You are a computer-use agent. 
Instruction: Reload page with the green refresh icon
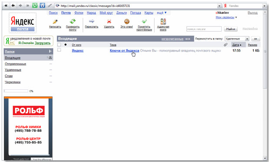click(35, 6)
